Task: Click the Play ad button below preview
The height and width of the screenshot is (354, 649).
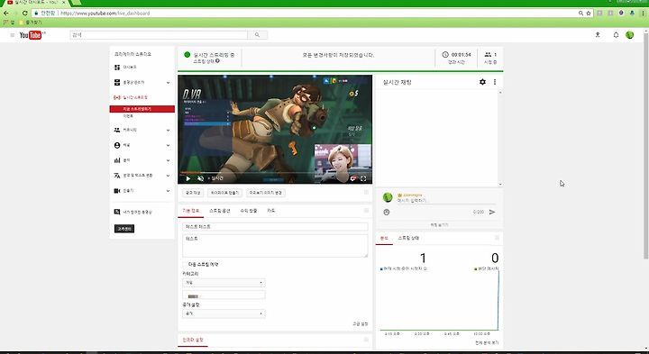Action: tap(193, 193)
